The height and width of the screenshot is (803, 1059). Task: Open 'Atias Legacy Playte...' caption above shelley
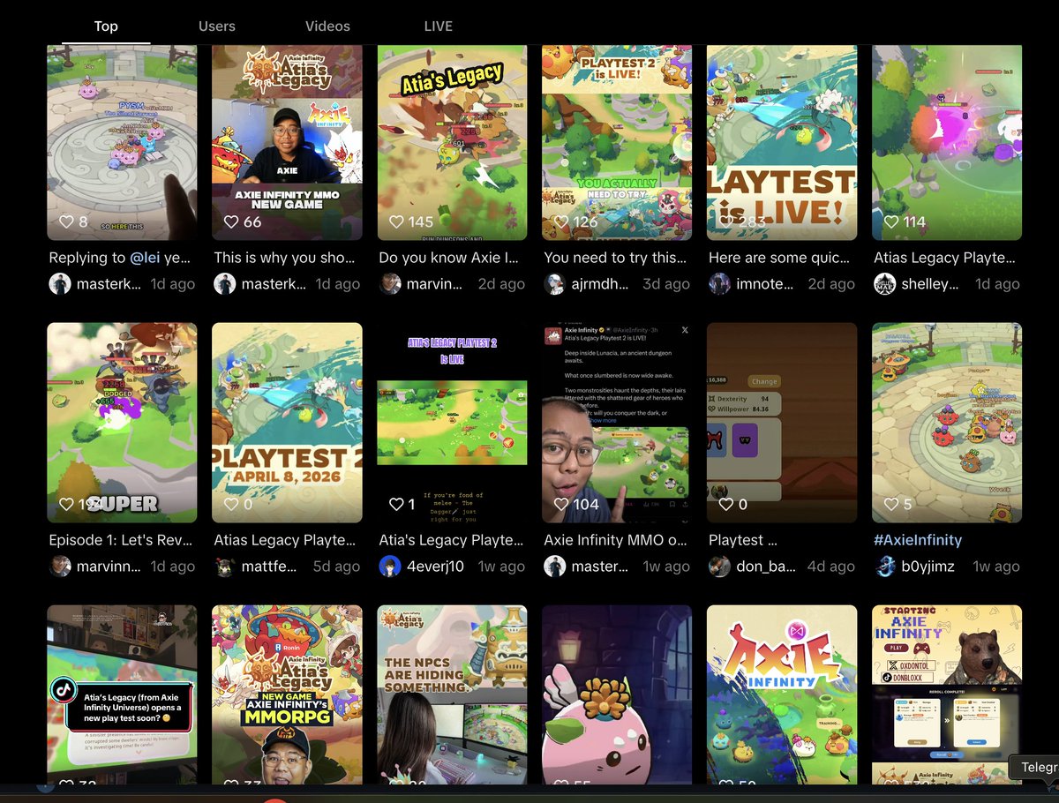944,258
